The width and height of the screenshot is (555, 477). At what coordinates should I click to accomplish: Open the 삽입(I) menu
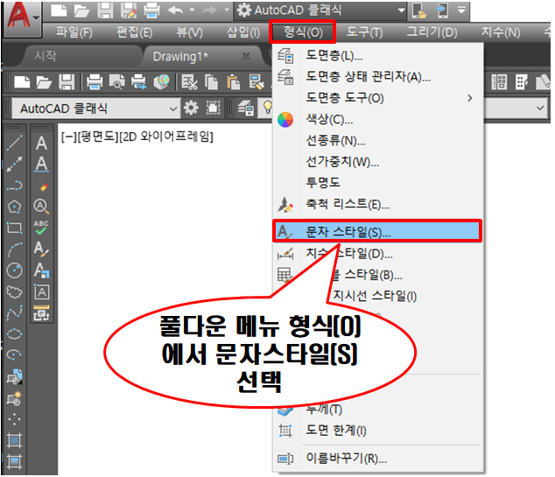coord(243,32)
